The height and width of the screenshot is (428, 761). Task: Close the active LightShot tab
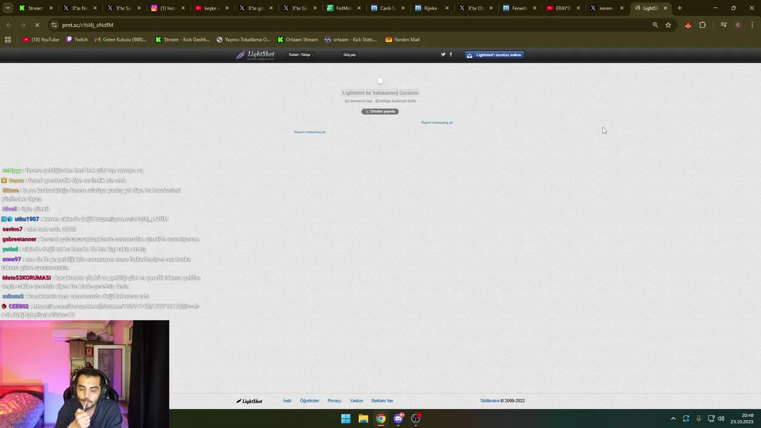665,8
